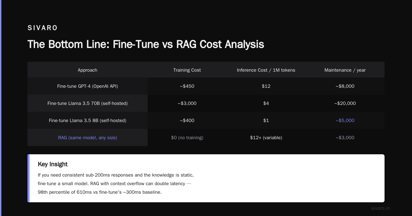Click the line starting "If you need consistent sub-200ms"
Image resolution: width=412 pixels, height=216 pixels.
click(116, 175)
